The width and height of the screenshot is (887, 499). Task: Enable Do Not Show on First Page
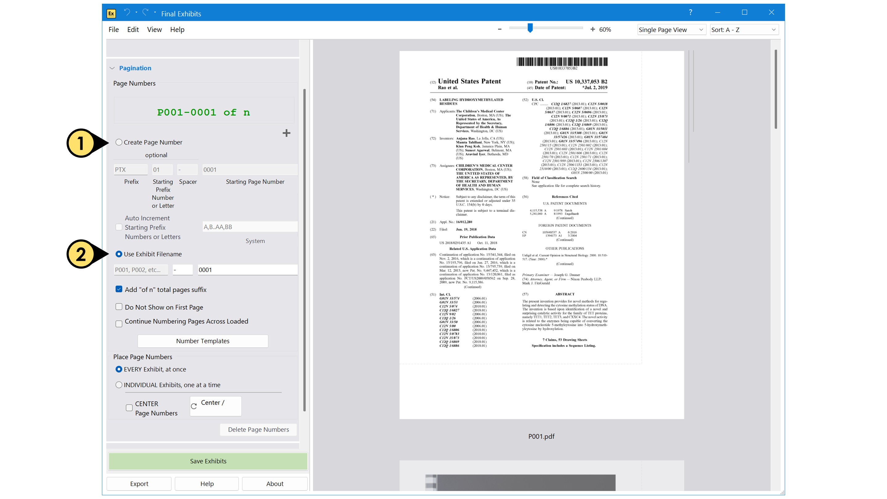click(x=119, y=306)
